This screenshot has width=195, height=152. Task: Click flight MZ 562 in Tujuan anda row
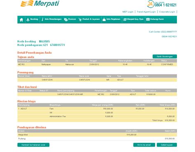21,64
